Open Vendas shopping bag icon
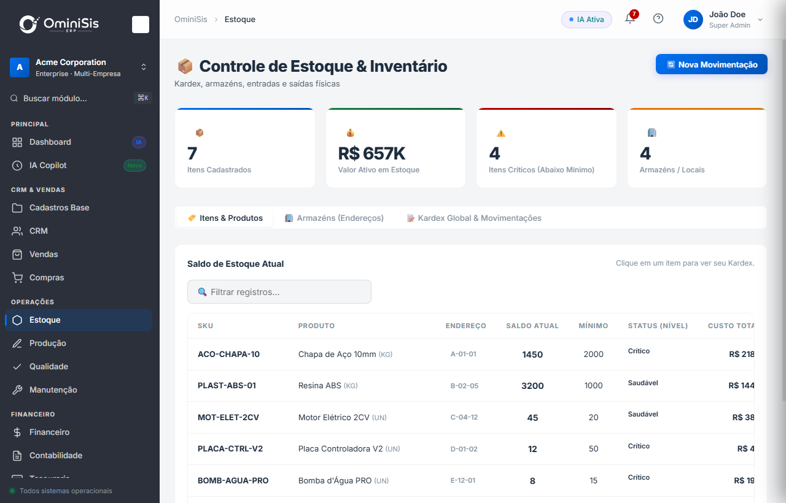Screen dimensions: 786x503 click(x=17, y=255)
